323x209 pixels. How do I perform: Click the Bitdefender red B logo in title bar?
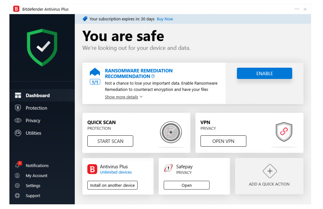point(16,9)
